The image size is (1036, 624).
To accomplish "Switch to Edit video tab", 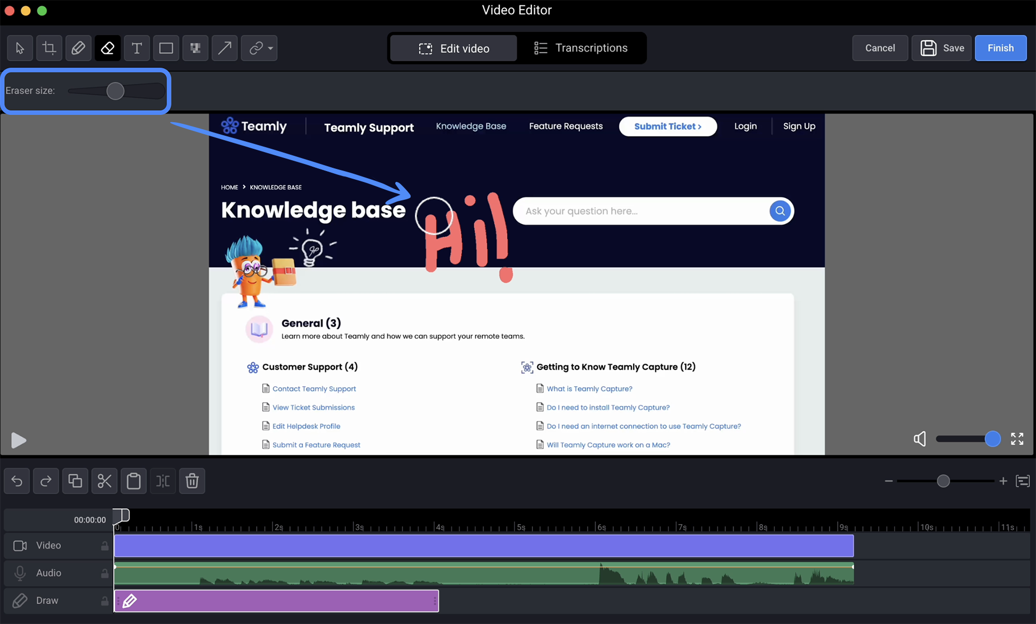I will click(x=454, y=48).
